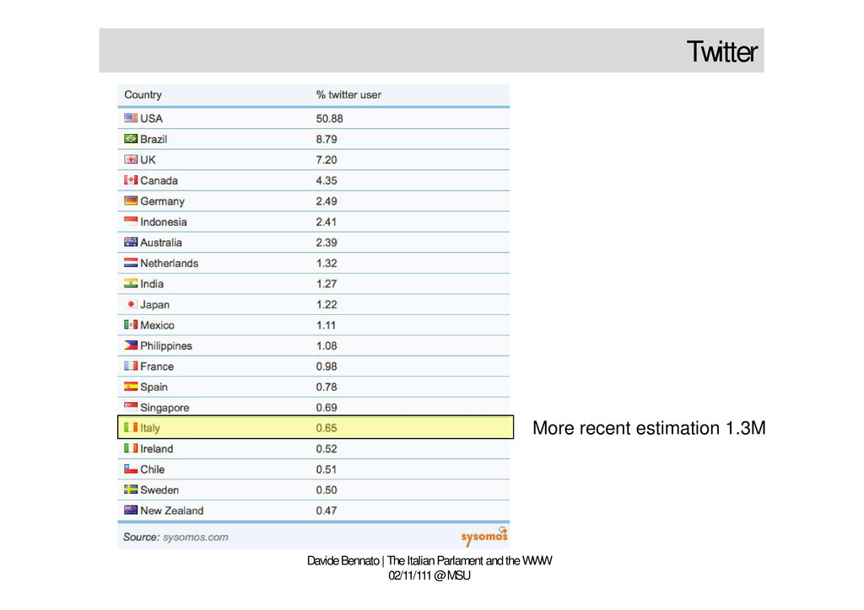This screenshot has height=610, width=864.
Task: Select the value 2.39
Action: 327,242
